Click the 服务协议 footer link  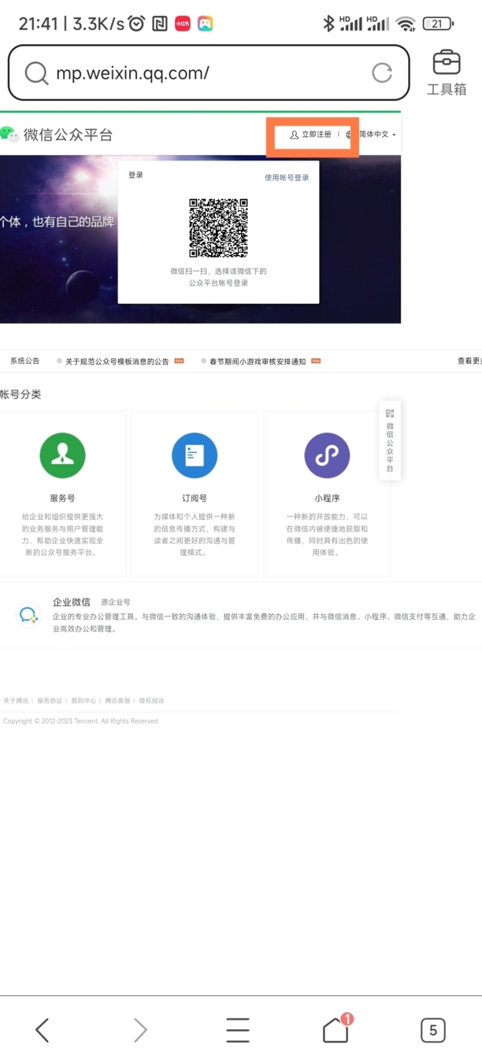pyautogui.click(x=50, y=700)
